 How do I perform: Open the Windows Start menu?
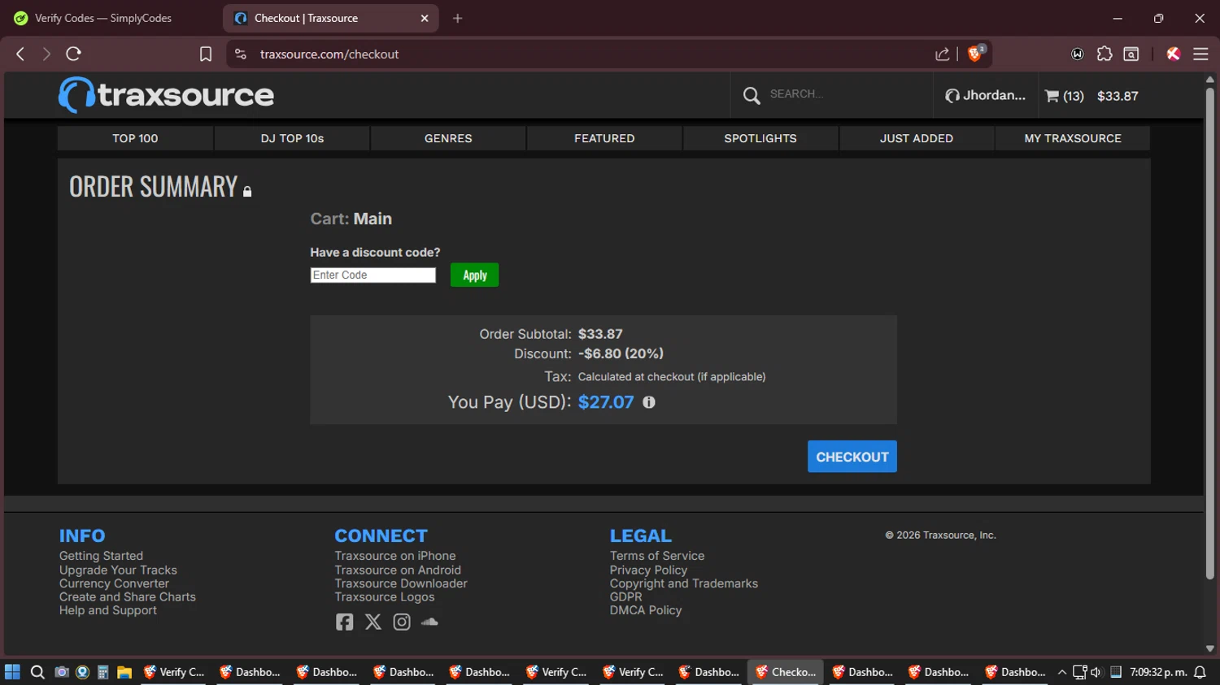tap(12, 672)
